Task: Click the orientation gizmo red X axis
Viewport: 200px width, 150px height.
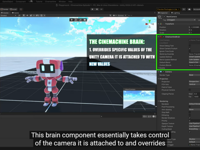Action: tap(147, 24)
